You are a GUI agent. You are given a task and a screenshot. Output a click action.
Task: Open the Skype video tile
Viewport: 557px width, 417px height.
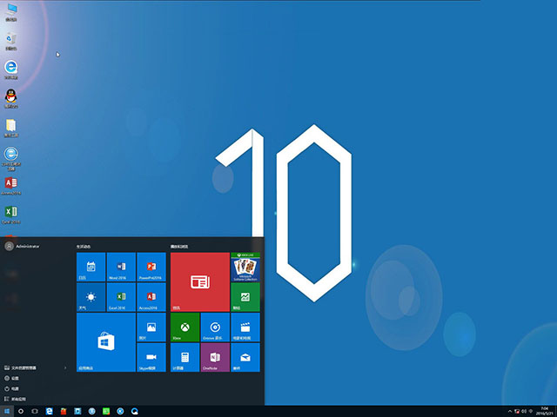[151, 357]
